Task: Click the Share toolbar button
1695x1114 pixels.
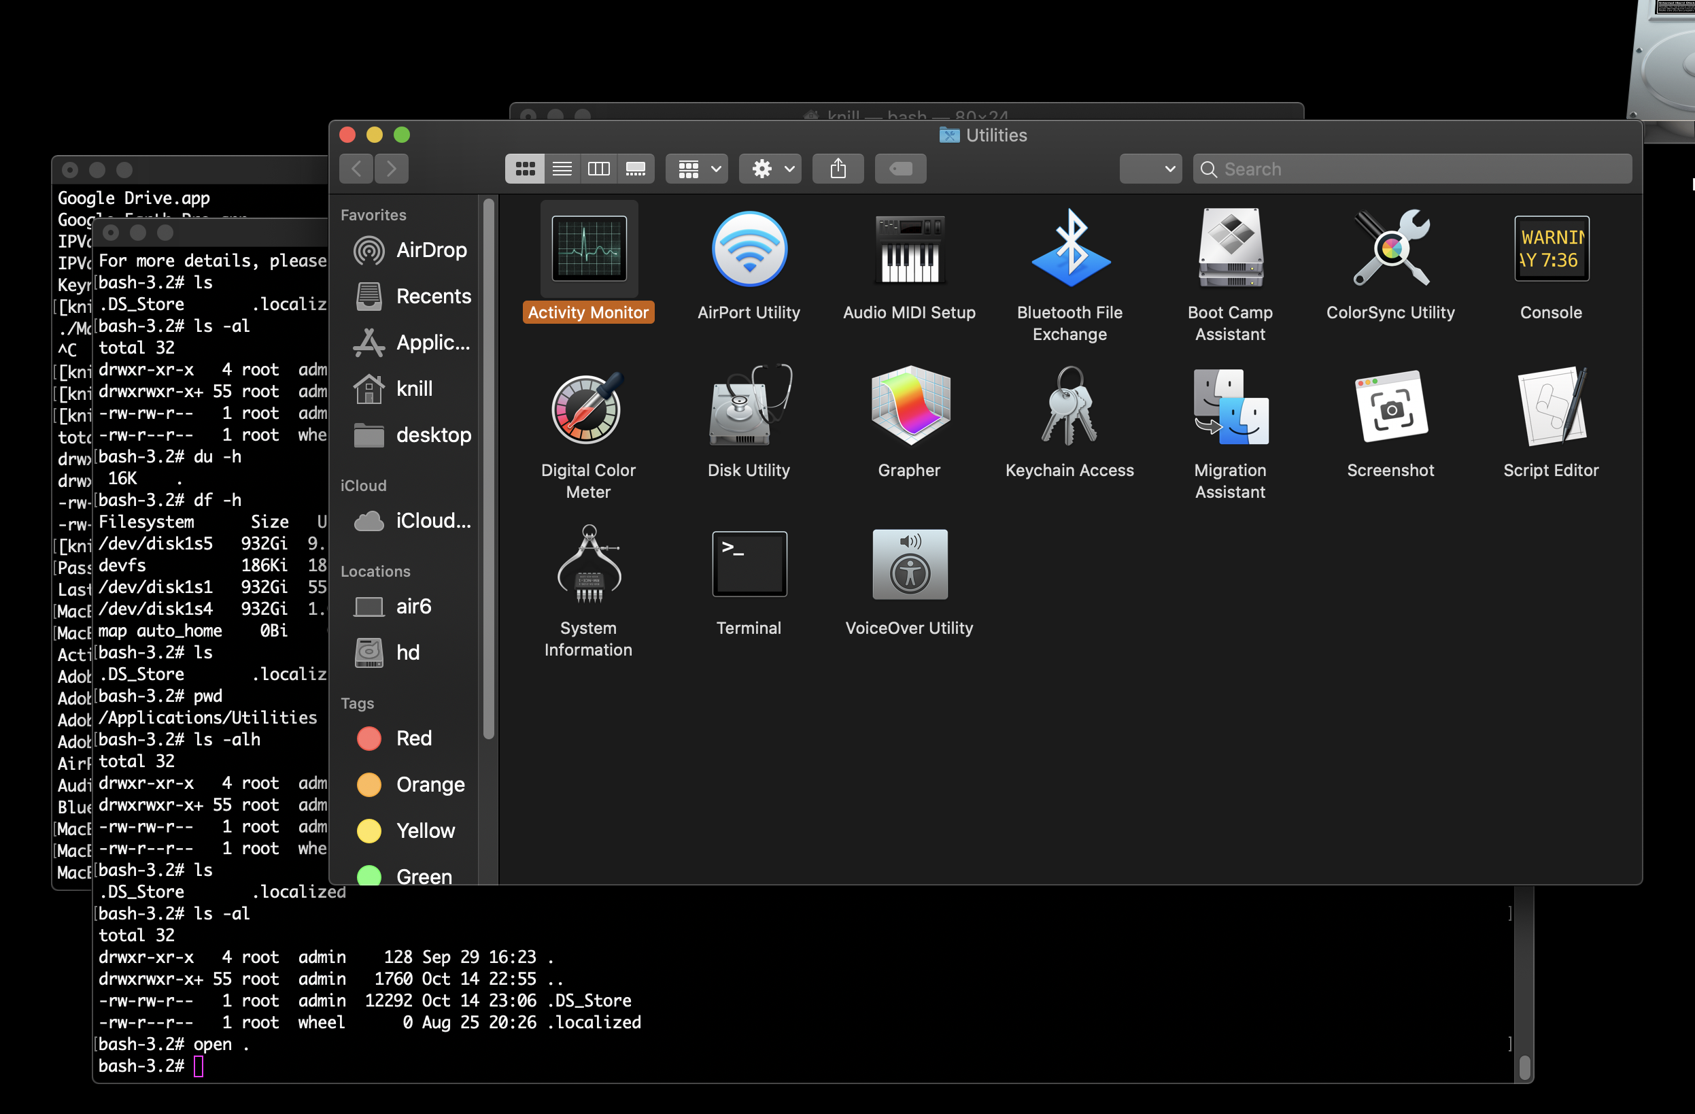Action: point(838,169)
